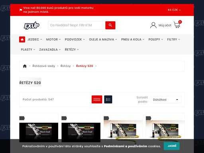The width and height of the screenshot is (204, 153).
Task: Click the ŘETĚZY 520 heading
Action: coord(30,82)
